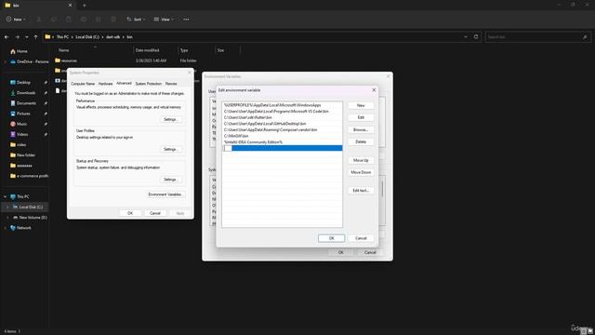Screen dimensions: 595x335
Task: Expand the Local Disk (C:) node
Action: click(7, 207)
